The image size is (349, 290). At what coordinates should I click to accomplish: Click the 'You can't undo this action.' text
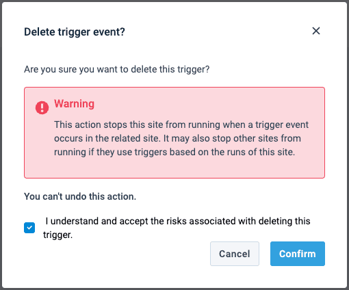coord(80,196)
